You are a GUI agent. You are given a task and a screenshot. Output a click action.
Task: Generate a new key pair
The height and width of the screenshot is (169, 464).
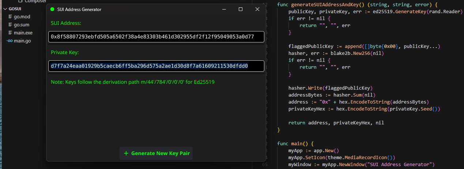[156, 153]
